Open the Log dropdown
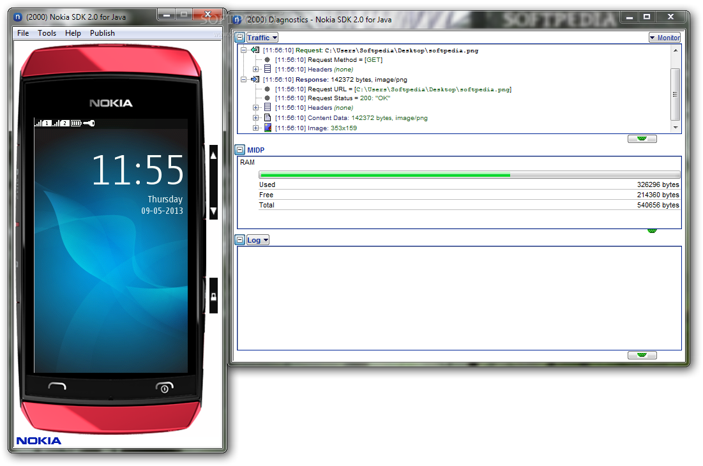The height and width of the screenshot is (466, 703). pos(257,240)
